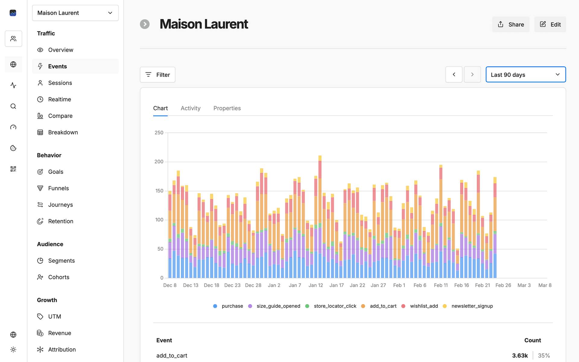Go to next date period

(x=472, y=75)
